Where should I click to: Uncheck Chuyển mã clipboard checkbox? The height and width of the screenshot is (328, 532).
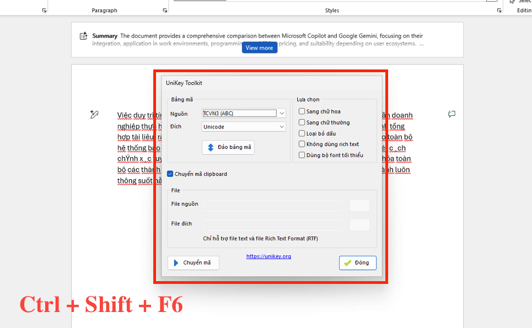(x=170, y=174)
